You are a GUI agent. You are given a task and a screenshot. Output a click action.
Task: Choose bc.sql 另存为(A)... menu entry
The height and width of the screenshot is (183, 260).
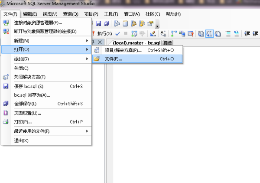tap(46, 95)
